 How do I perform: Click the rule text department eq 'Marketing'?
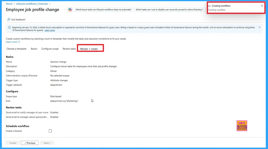click(x=64, y=101)
